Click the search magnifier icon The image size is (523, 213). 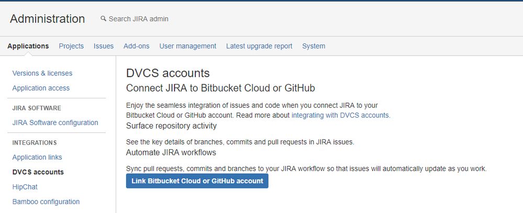[x=104, y=19]
